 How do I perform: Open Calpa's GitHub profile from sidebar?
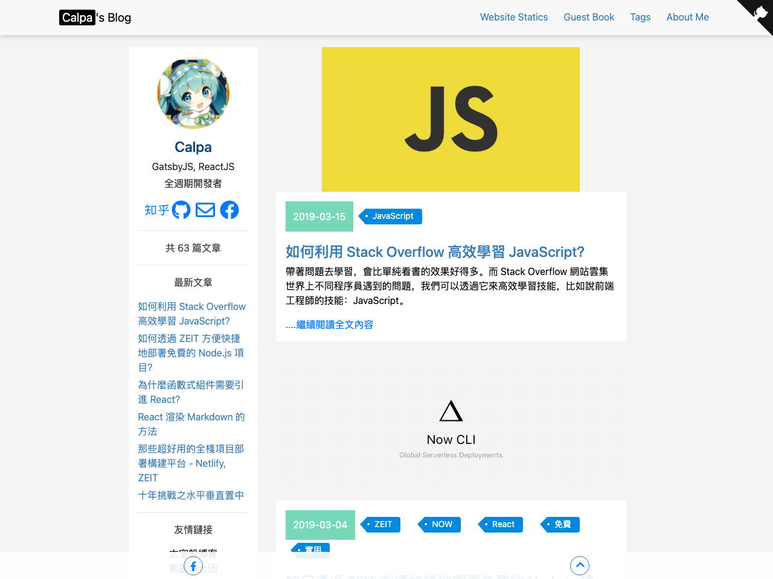tap(181, 210)
